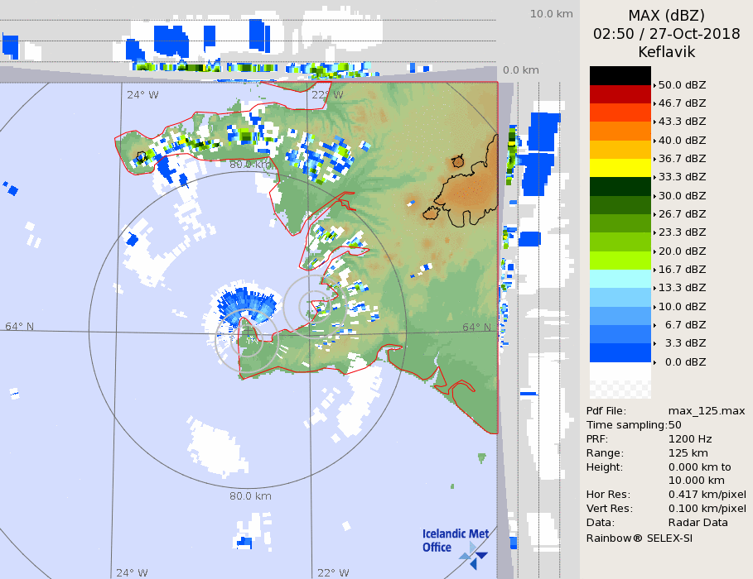Select the blue 0.0 dBZ legend swatch
Viewport: 753px width, 579px height.
tap(620, 353)
